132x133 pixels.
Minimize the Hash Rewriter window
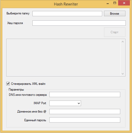click(108, 3)
